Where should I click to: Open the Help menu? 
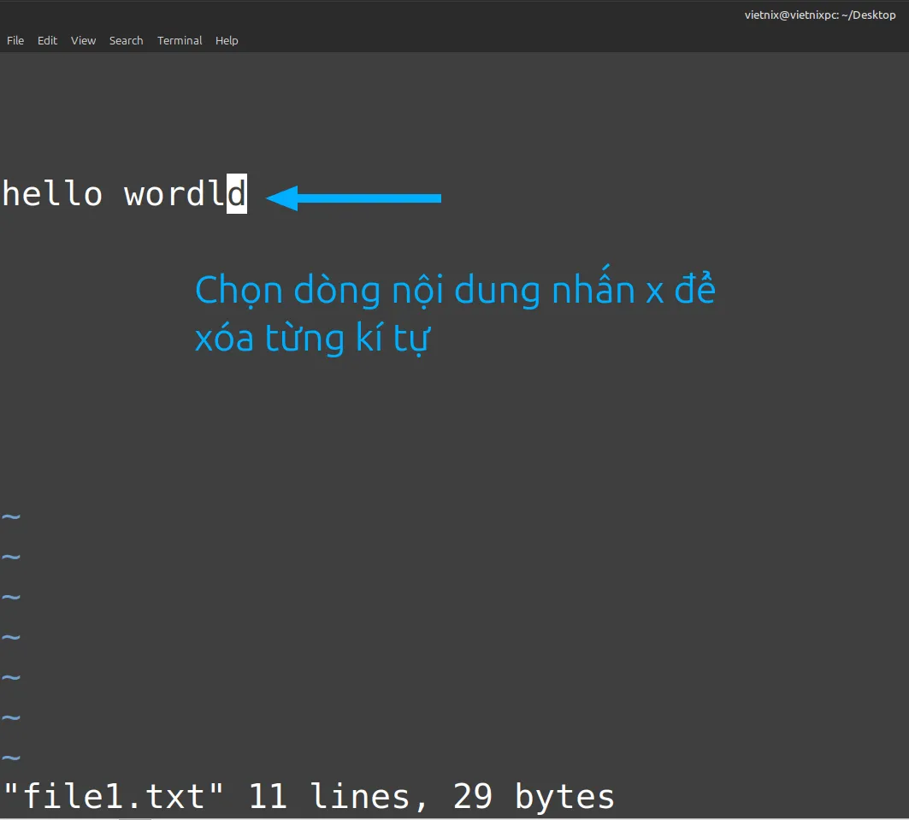click(227, 40)
